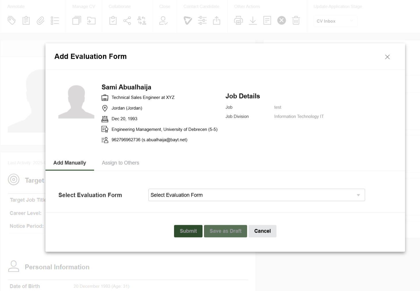Click the paperclip attachment icon
This screenshot has width=420, height=291.
[40, 20]
